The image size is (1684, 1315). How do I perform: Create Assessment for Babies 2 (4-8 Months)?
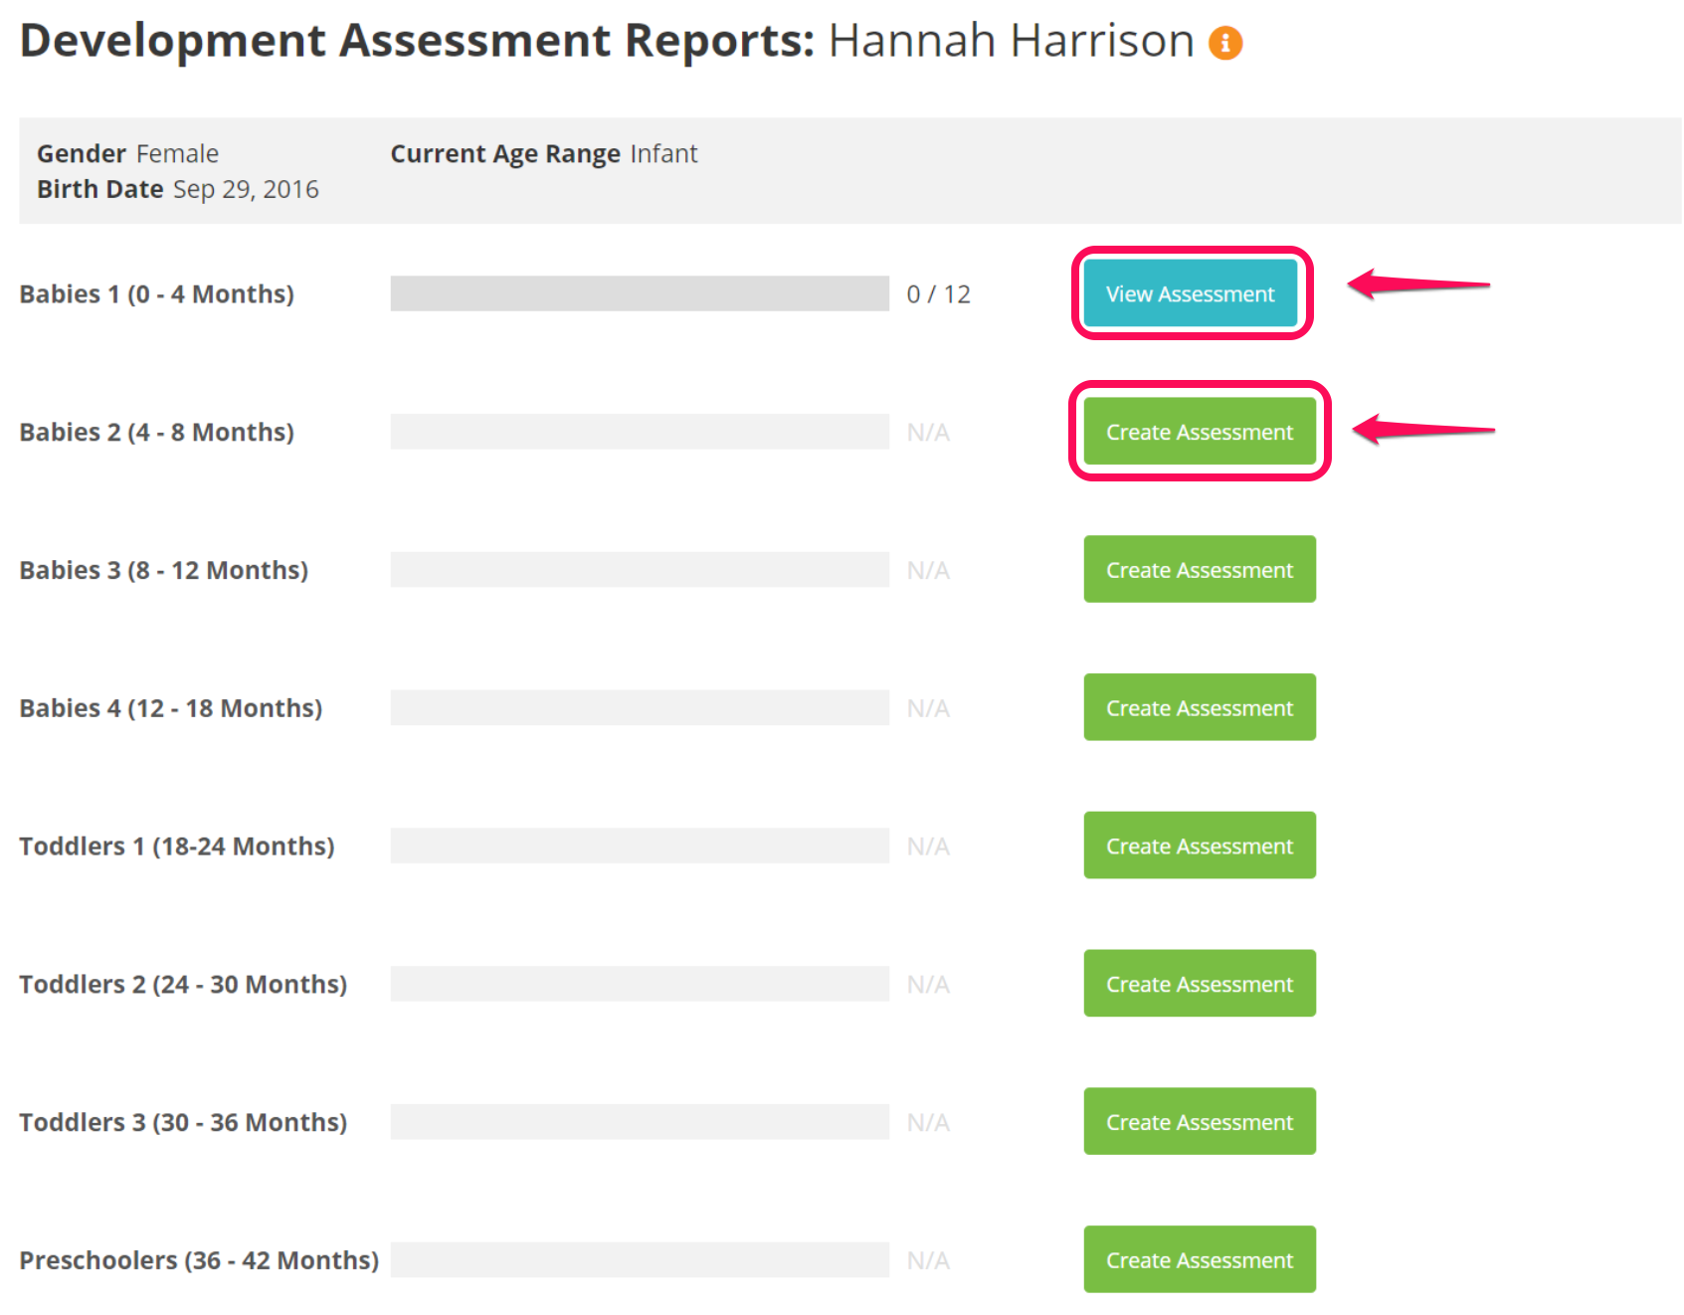pyautogui.click(x=1199, y=432)
